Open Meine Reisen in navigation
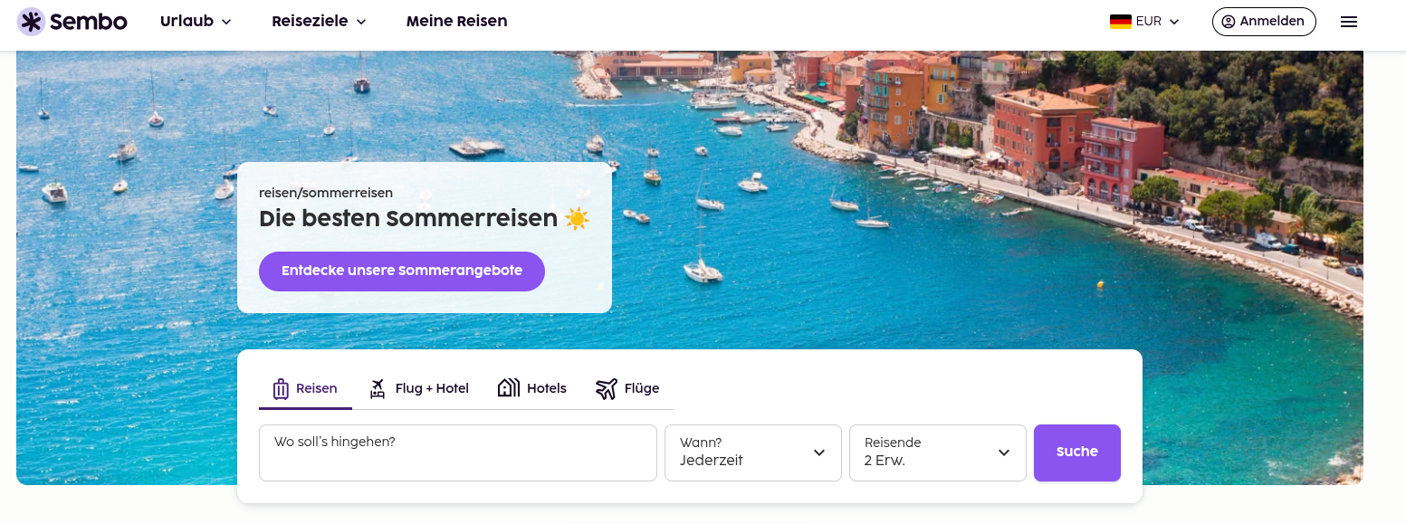 [x=456, y=22]
